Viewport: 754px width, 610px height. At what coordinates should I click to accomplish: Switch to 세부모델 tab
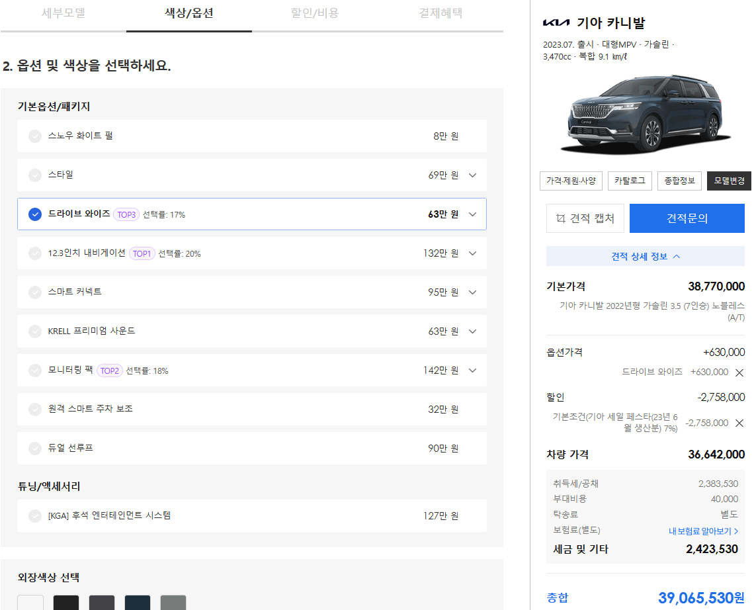click(63, 13)
